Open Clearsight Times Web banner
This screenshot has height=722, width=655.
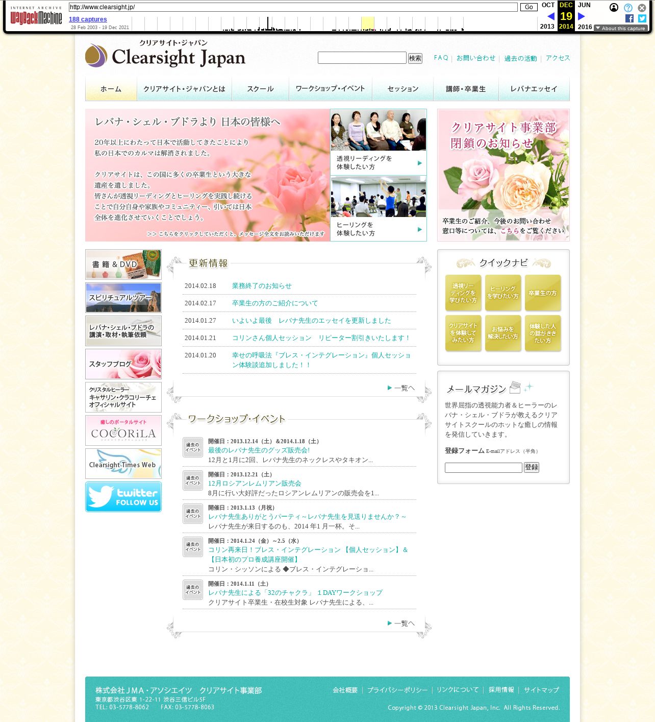[123, 464]
